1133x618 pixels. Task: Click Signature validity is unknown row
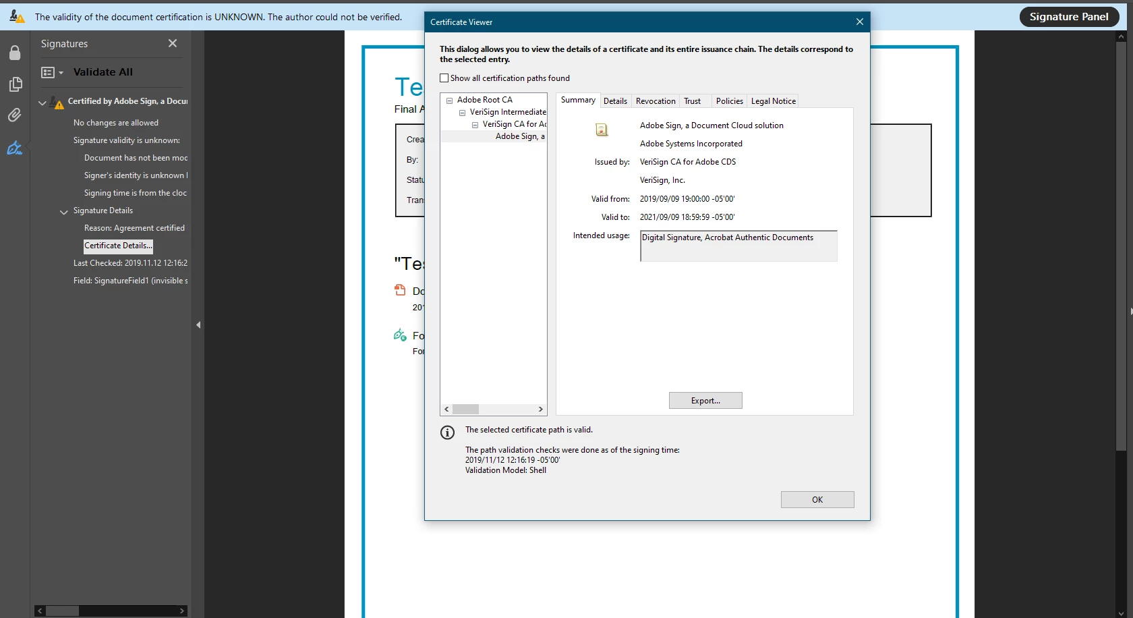pyautogui.click(x=127, y=140)
